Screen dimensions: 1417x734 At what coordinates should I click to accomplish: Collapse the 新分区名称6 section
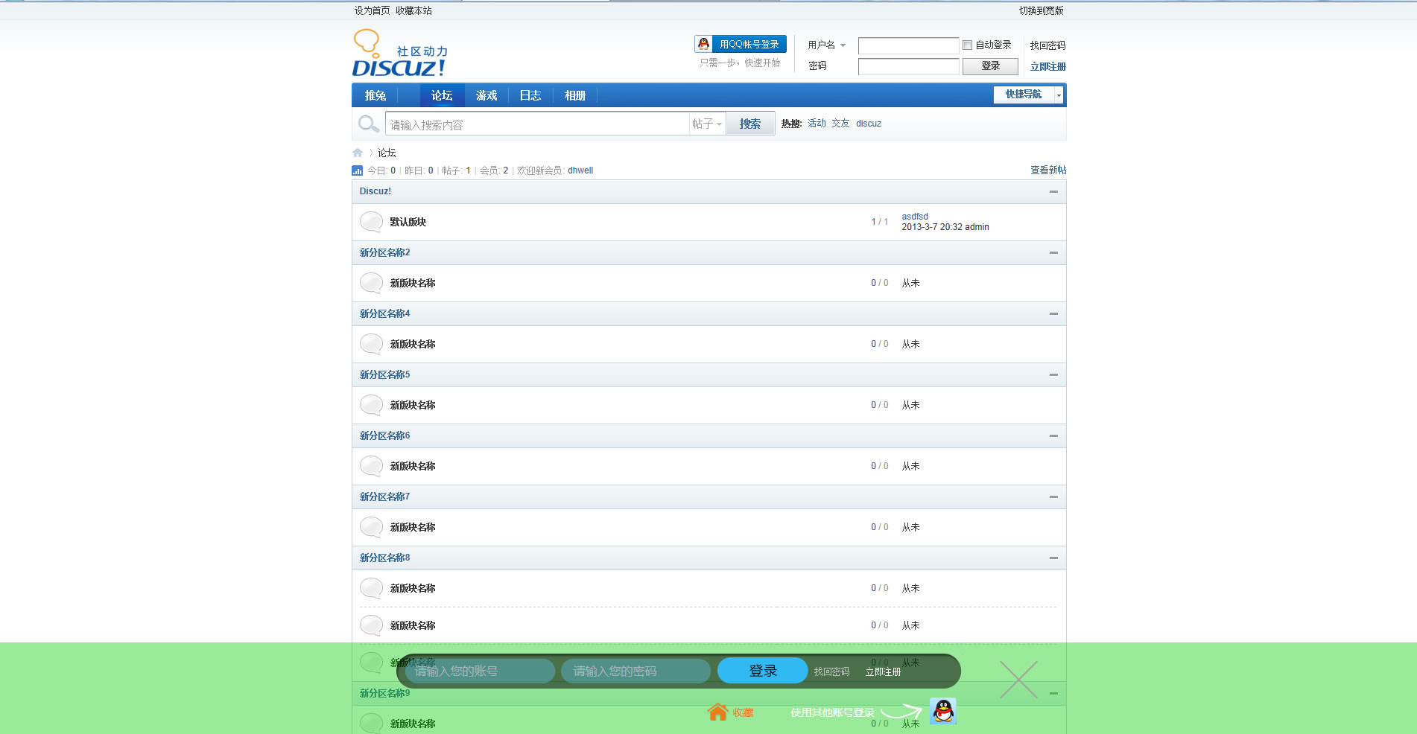(1053, 435)
